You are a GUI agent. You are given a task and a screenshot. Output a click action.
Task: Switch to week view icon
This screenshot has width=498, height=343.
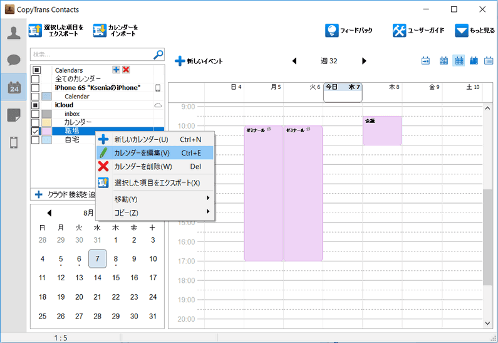pyautogui.click(x=459, y=60)
